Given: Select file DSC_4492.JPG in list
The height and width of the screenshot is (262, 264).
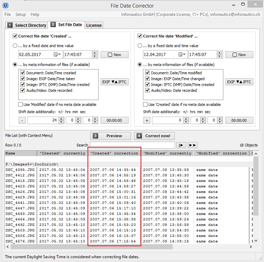Looking at the screenshot, I should click(20, 225).
